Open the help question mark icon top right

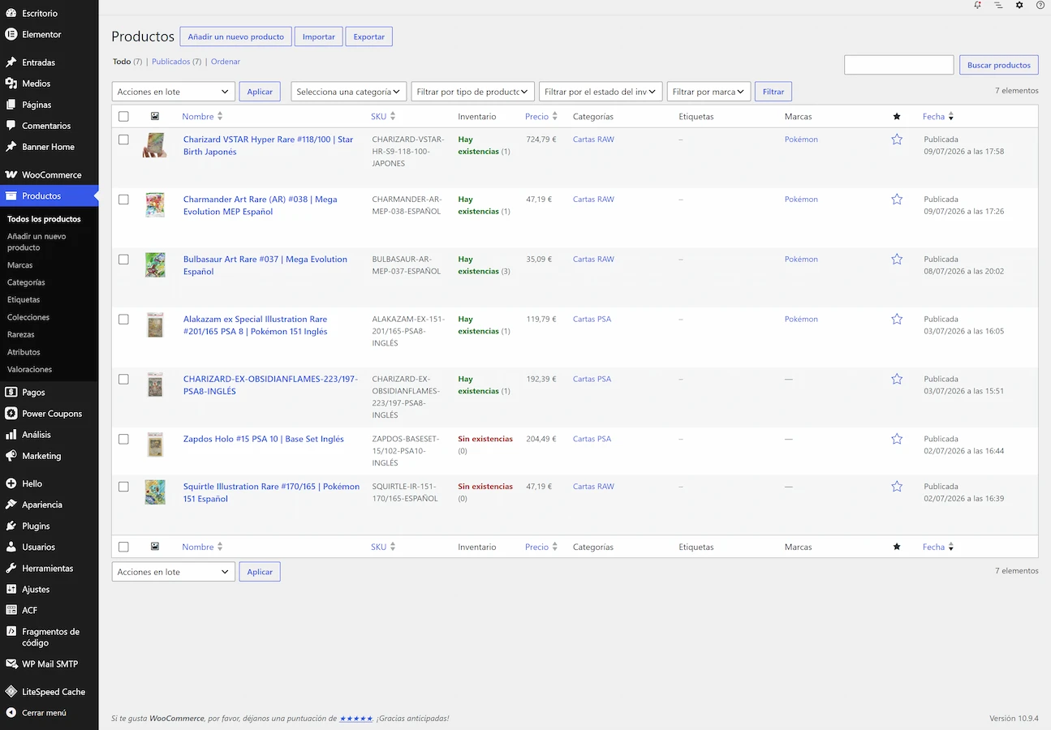tap(1040, 5)
